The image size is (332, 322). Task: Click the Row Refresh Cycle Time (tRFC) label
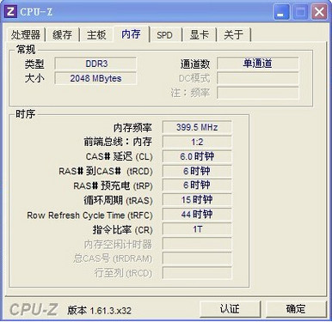[x=89, y=216]
